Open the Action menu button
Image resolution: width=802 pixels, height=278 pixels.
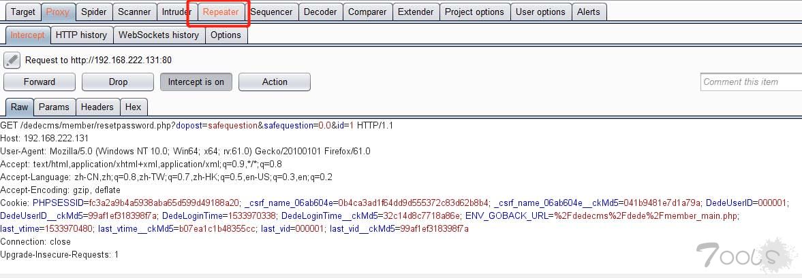275,82
